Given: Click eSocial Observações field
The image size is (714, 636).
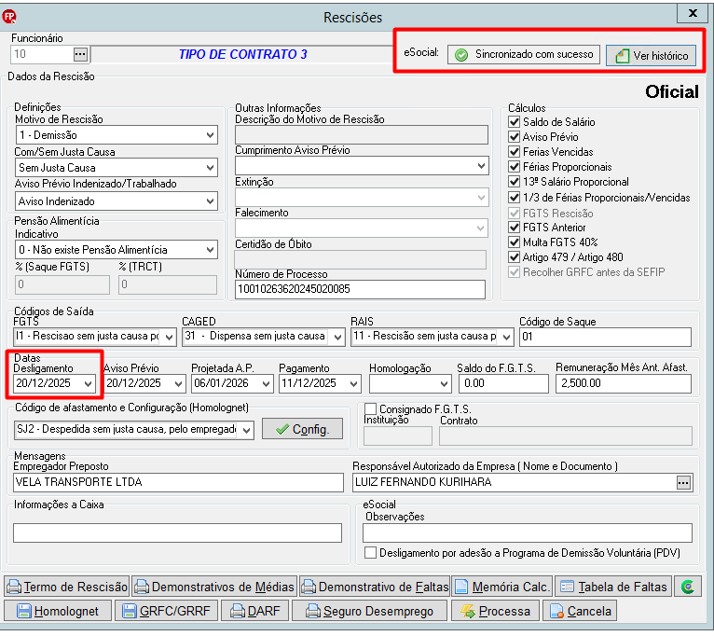Looking at the screenshot, I should click(x=528, y=532).
